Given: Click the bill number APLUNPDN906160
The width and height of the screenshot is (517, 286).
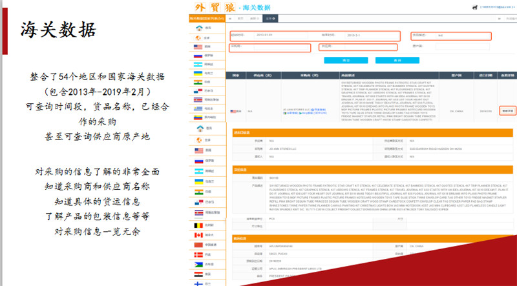Looking at the screenshot, I should (280, 246).
